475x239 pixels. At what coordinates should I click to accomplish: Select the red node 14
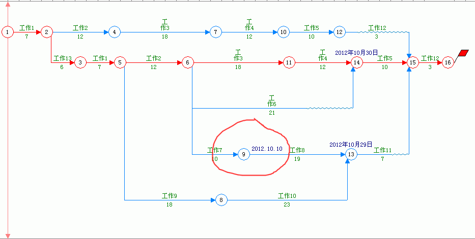(x=356, y=62)
